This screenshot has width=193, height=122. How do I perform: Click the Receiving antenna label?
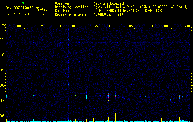point(71,14)
